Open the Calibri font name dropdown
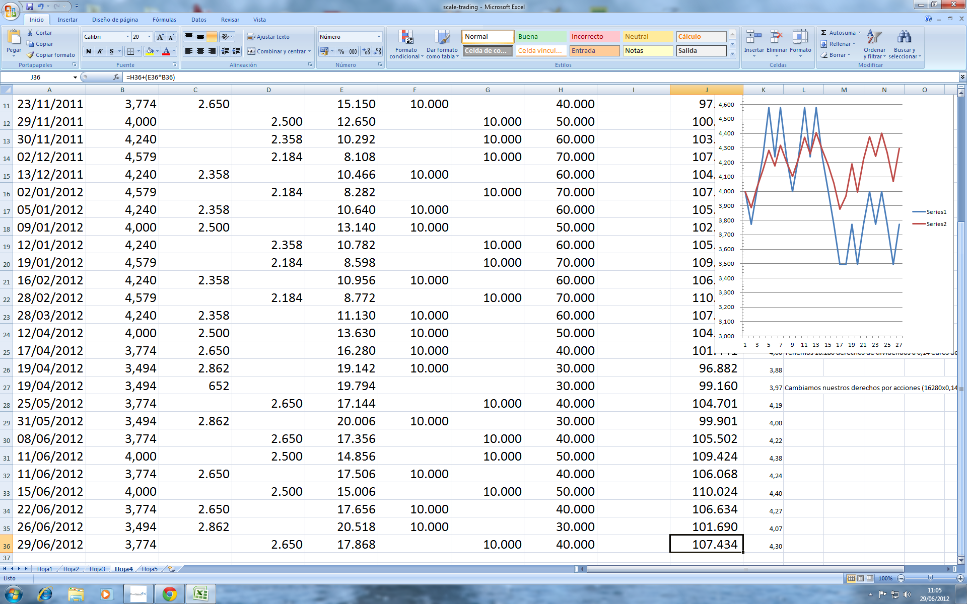 coord(127,37)
